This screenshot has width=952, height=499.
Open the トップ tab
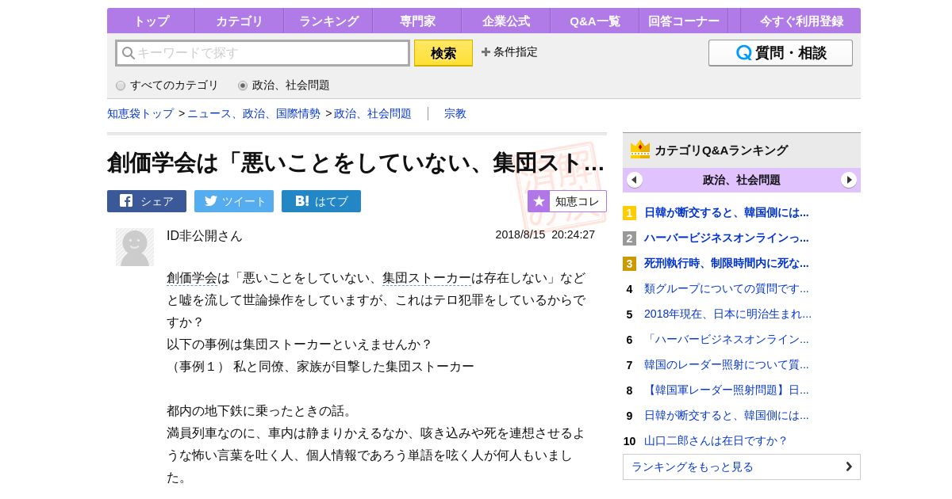coord(151,21)
